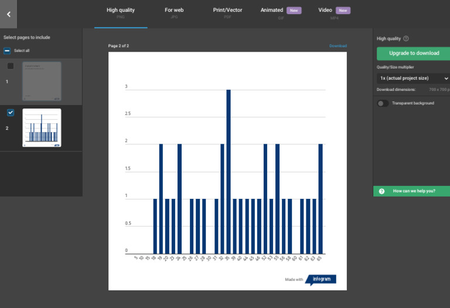The height and width of the screenshot is (308, 450).
Task: Click the Infogram logo badge on chart
Action: 321,280
